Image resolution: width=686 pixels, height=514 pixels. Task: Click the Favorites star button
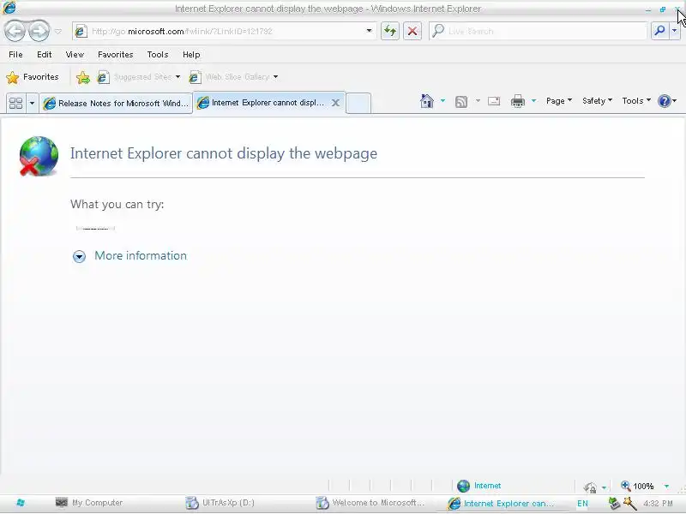[32, 77]
